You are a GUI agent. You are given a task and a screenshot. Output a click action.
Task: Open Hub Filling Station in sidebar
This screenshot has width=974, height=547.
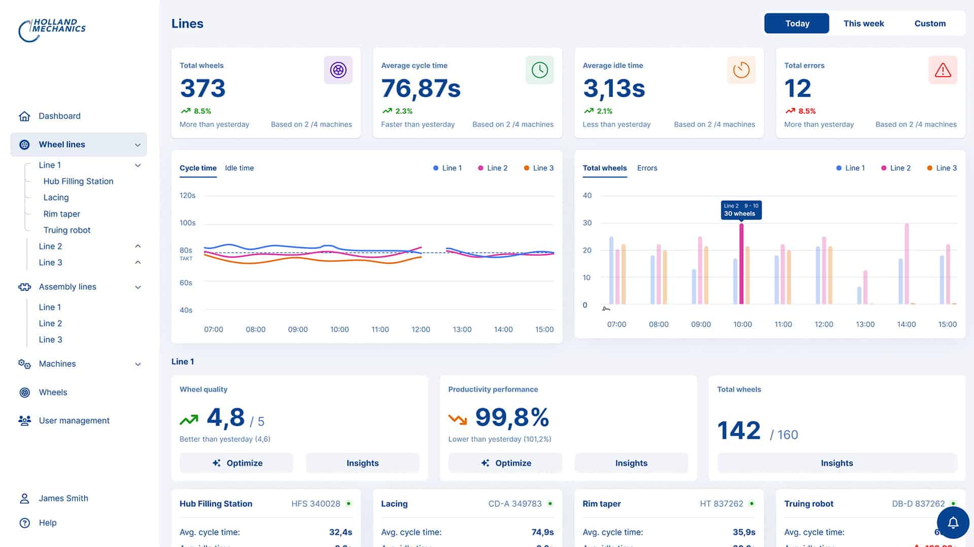coord(78,181)
